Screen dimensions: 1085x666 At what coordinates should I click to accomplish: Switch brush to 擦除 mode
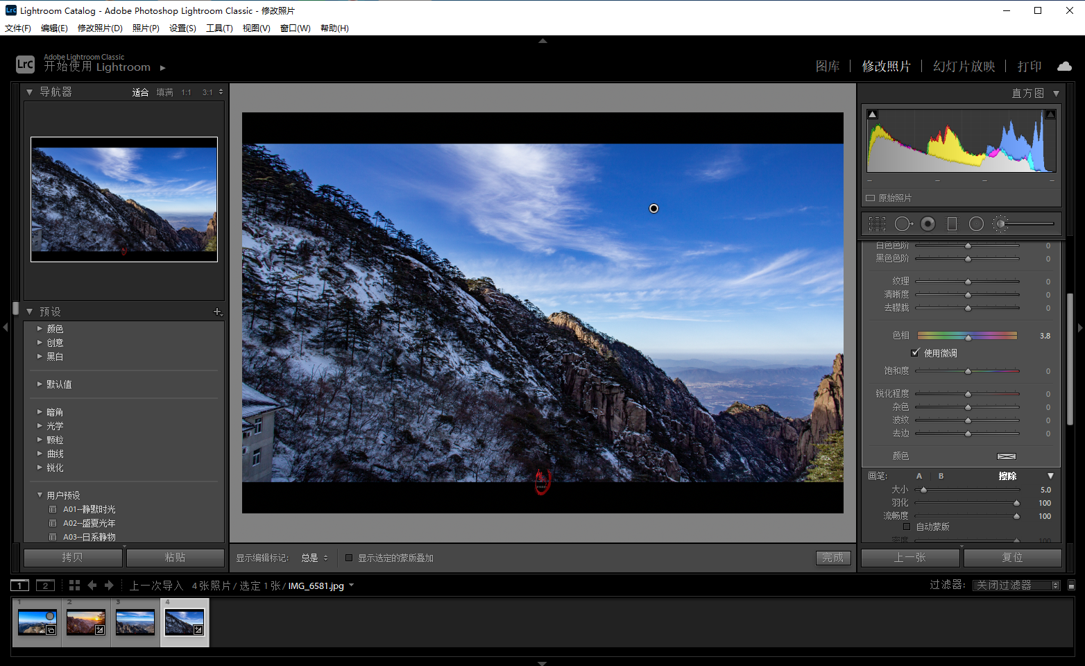pyautogui.click(x=1007, y=476)
